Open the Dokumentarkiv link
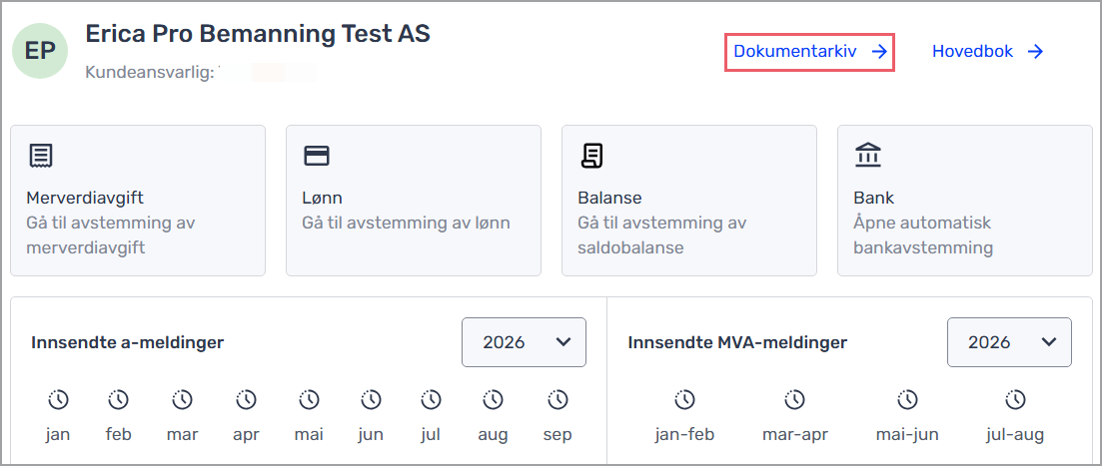This screenshot has height=466, width=1102. click(809, 52)
